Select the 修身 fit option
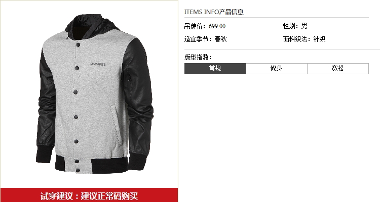This screenshot has height=202, width=380. 277,69
